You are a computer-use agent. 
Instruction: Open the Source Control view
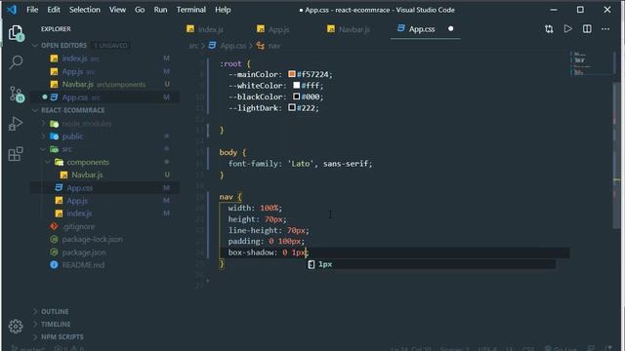pyautogui.click(x=17, y=95)
